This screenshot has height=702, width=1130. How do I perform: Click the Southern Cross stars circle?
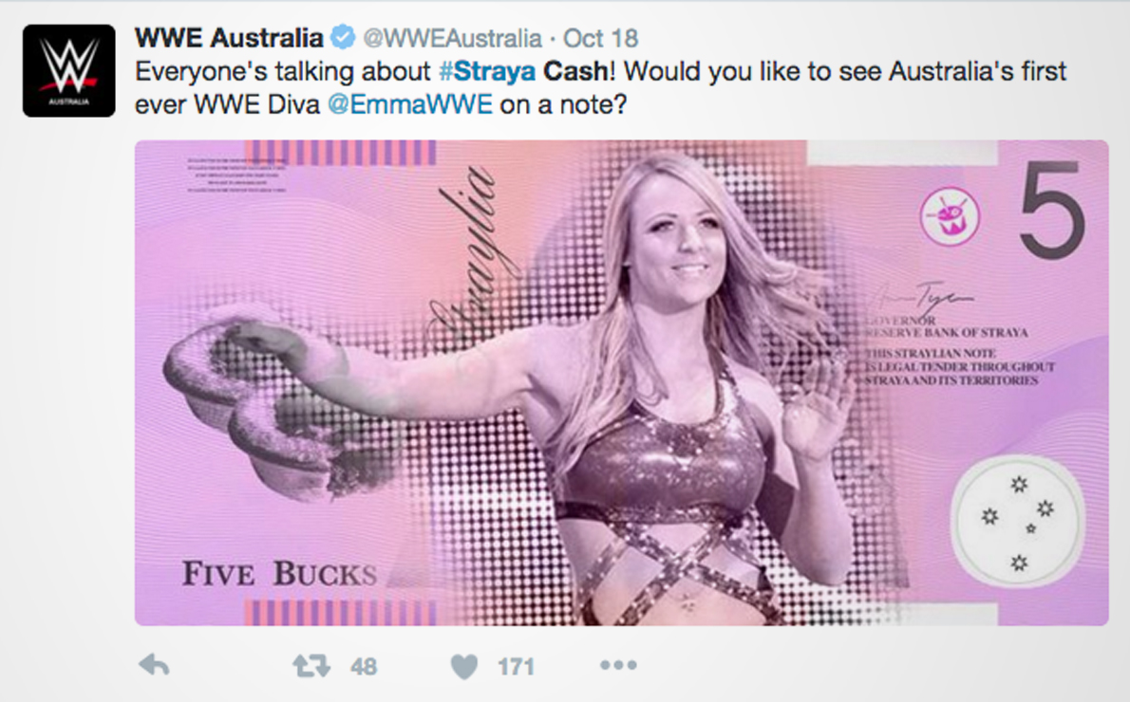coord(1018,520)
